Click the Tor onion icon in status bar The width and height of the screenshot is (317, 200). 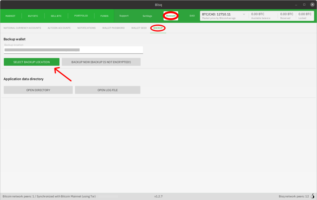[x=312, y=196]
